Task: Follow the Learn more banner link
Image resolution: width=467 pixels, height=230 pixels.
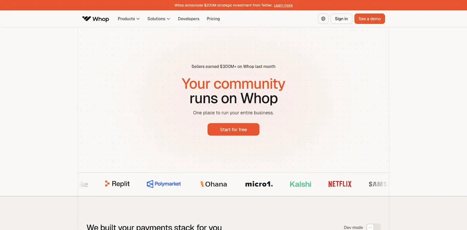Action: point(283,5)
